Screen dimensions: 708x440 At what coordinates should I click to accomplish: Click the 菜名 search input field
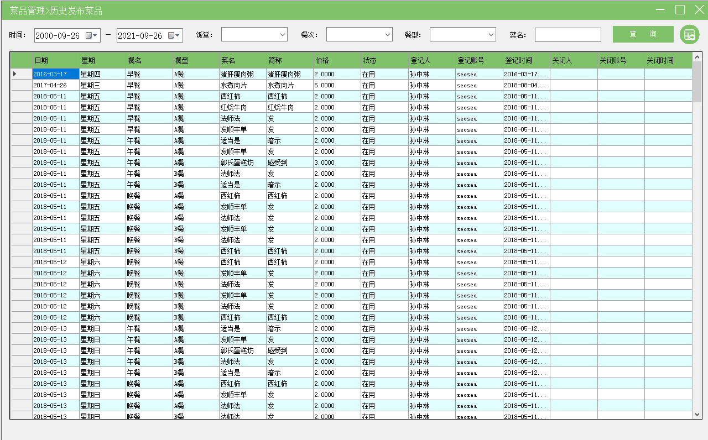point(568,35)
